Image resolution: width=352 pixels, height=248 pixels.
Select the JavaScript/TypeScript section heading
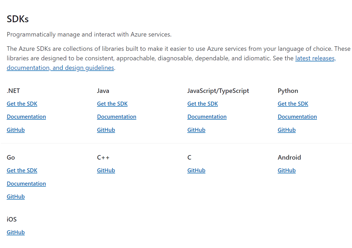click(218, 91)
